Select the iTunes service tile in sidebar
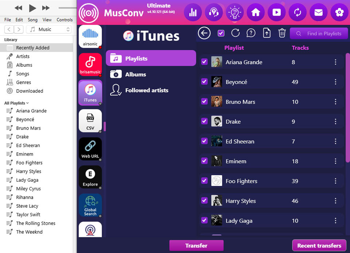This screenshot has width=350, height=253. click(90, 93)
